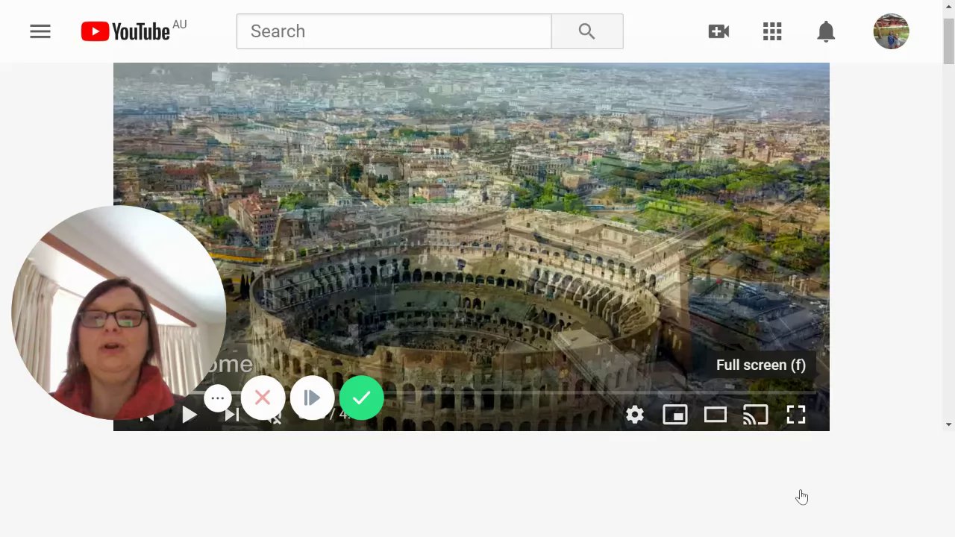Focus the Search input field

tap(394, 31)
